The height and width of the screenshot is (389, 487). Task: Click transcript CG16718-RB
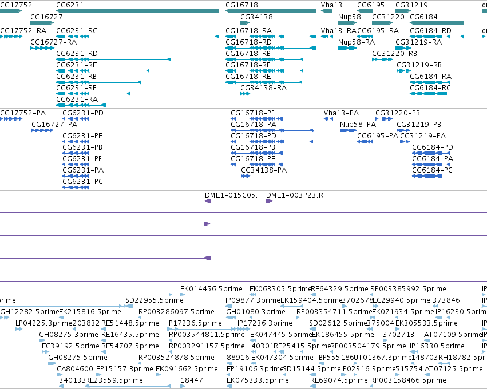pyautogui.click(x=248, y=54)
